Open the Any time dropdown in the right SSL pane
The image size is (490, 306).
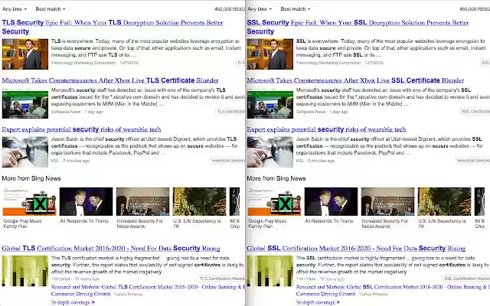pyautogui.click(x=260, y=9)
